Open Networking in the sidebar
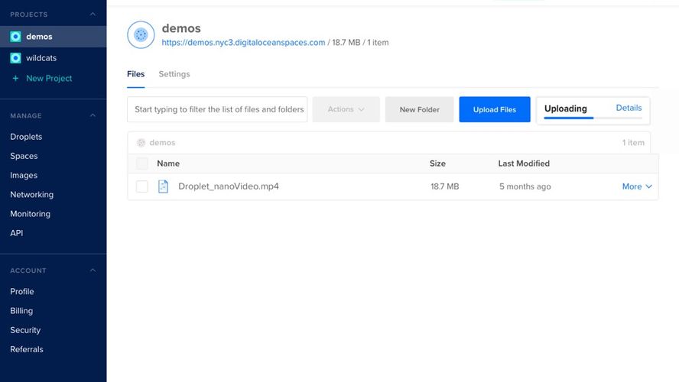This screenshot has height=382, width=679. [31, 194]
